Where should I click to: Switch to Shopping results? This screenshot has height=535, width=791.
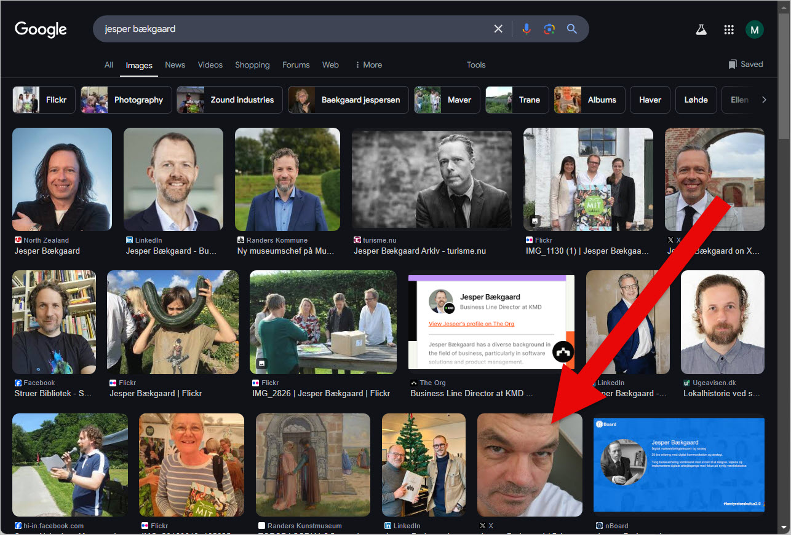point(252,64)
